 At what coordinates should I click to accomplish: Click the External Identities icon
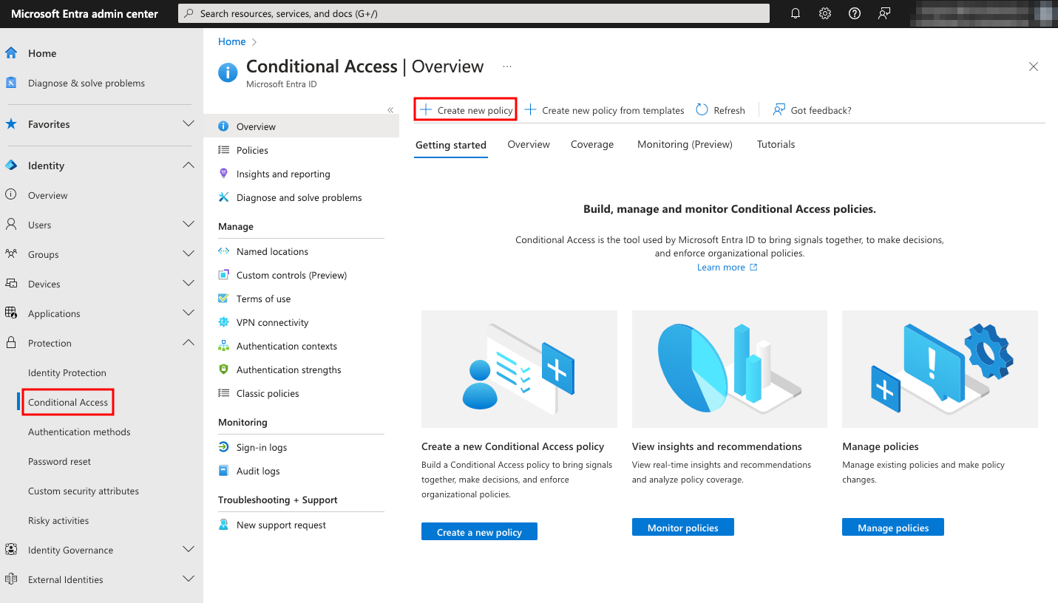[x=11, y=579]
